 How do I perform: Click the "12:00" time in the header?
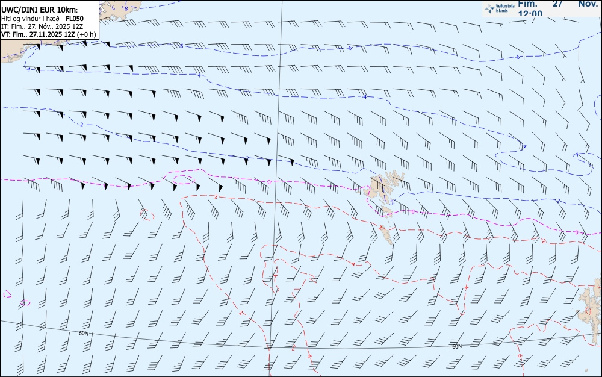[530, 13]
